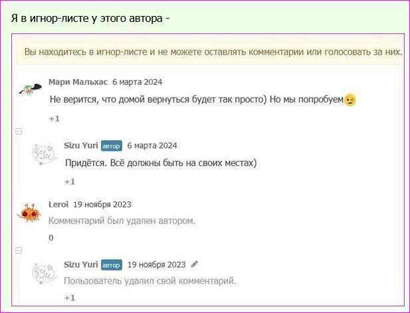
Task: Click the 0 rating under Leroi's comment
Action: [51, 238]
